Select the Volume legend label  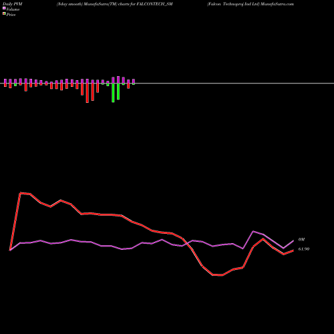tap(13, 9)
